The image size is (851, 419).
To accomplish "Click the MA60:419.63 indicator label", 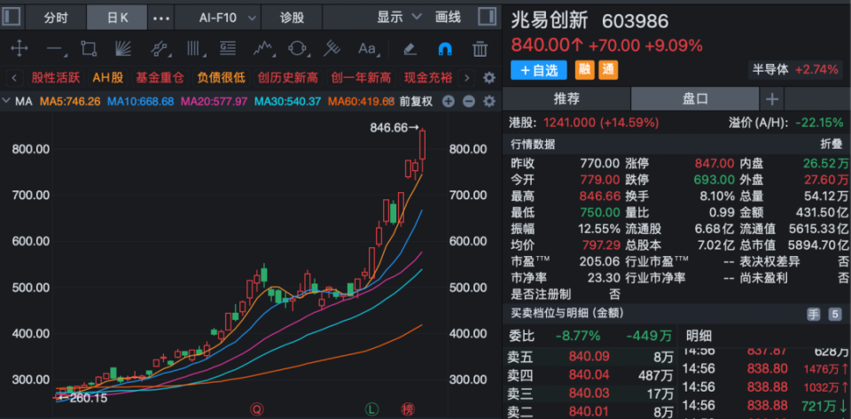I will [361, 101].
